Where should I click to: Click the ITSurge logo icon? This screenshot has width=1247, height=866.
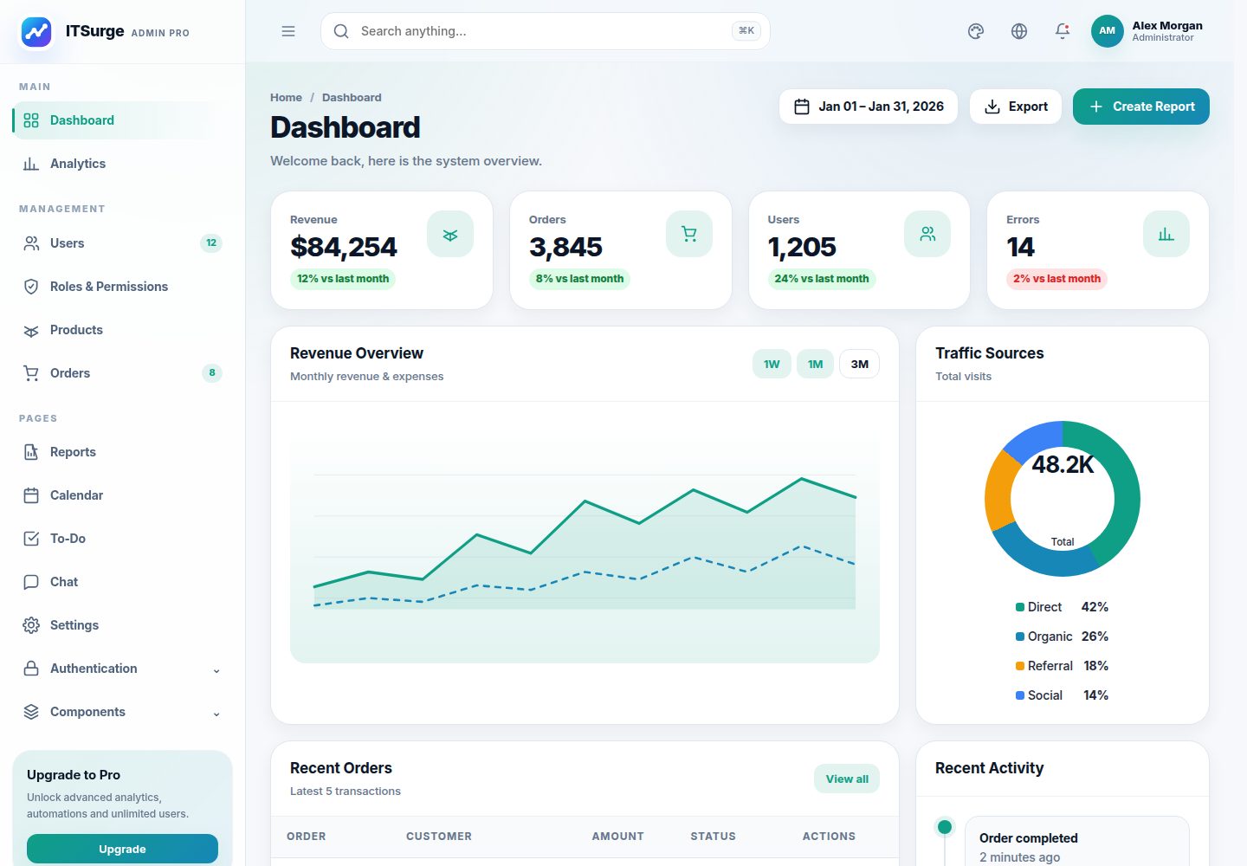pyautogui.click(x=36, y=32)
